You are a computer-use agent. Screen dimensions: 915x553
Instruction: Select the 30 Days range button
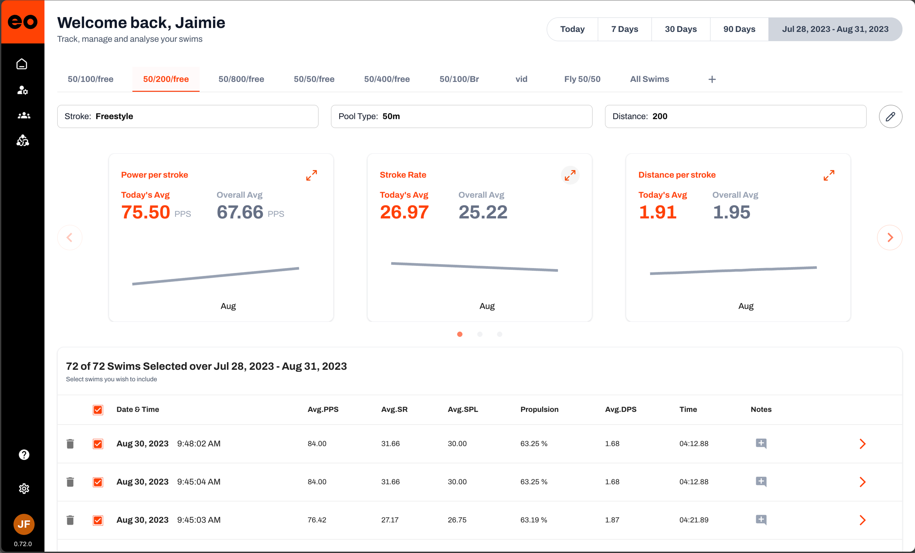(x=680, y=29)
